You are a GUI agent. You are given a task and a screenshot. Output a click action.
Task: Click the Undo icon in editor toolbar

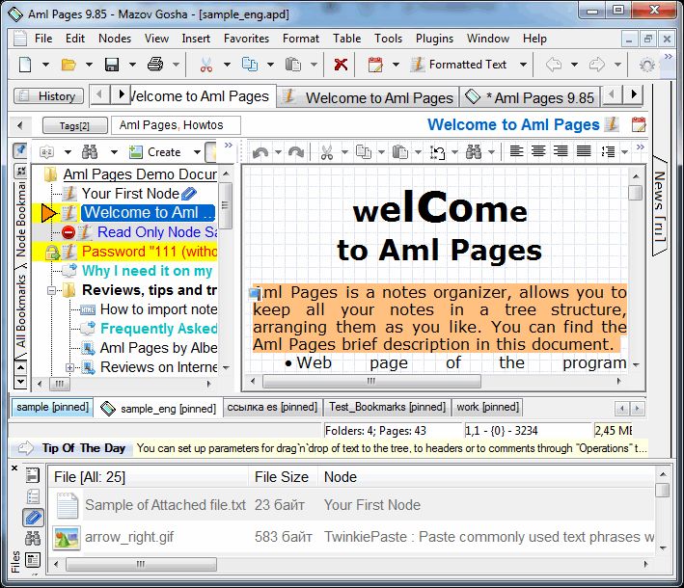pyautogui.click(x=260, y=152)
